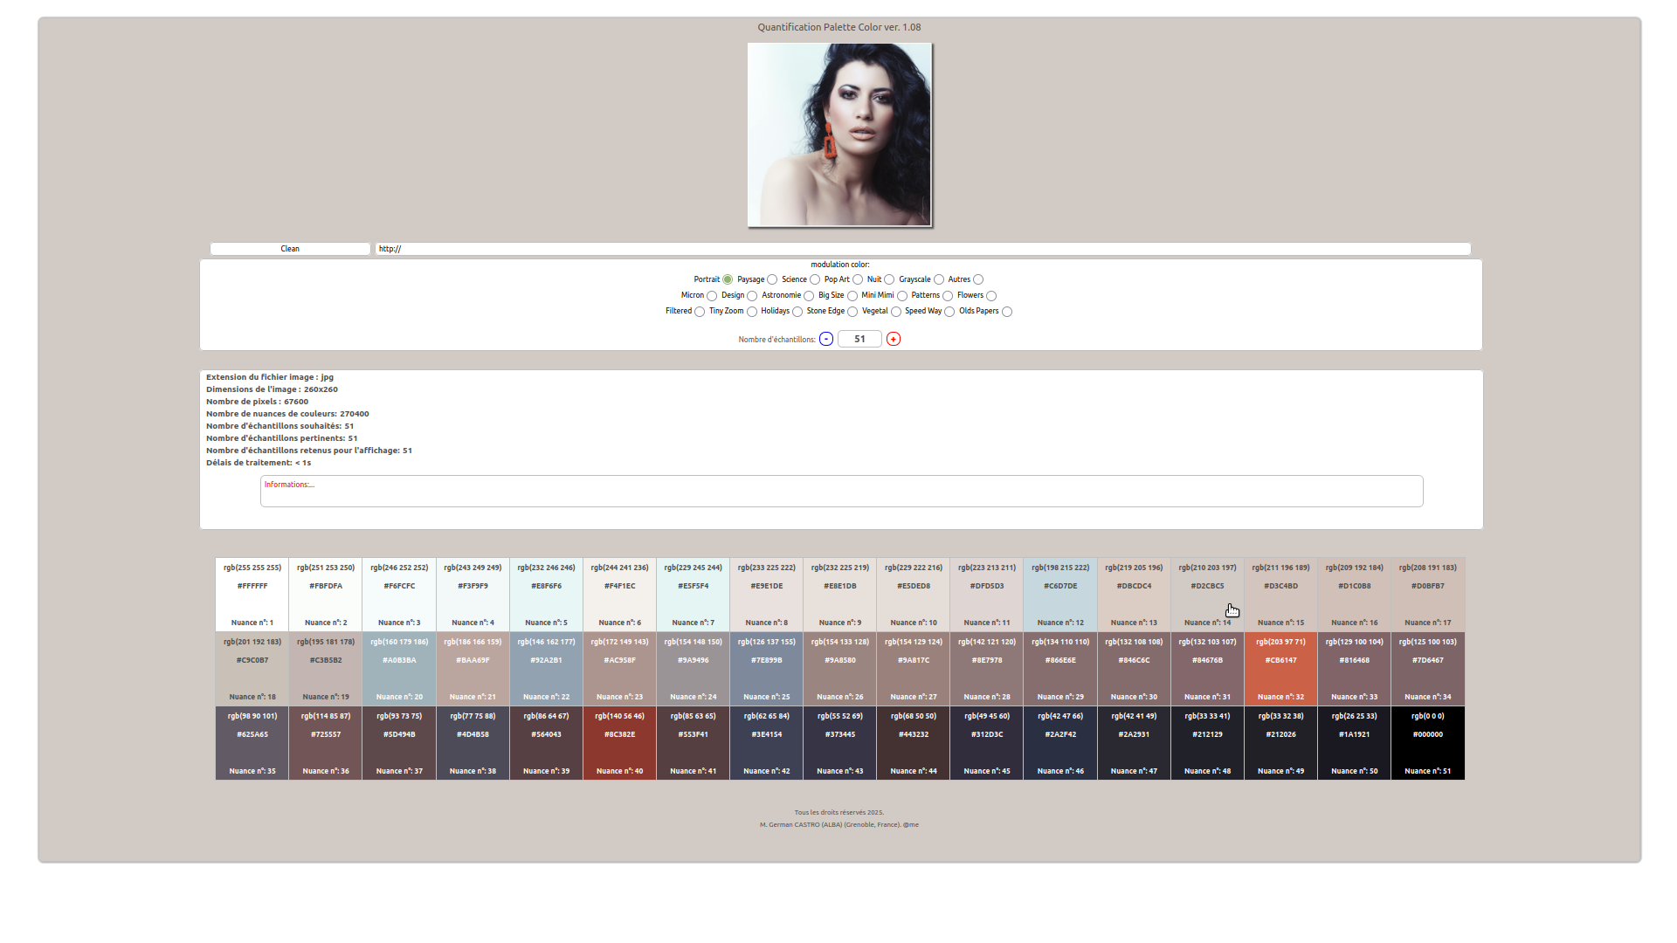The width and height of the screenshot is (1677, 943).
Task: Pick swatch #4D4B58 Nuance 38
Action: [473, 743]
